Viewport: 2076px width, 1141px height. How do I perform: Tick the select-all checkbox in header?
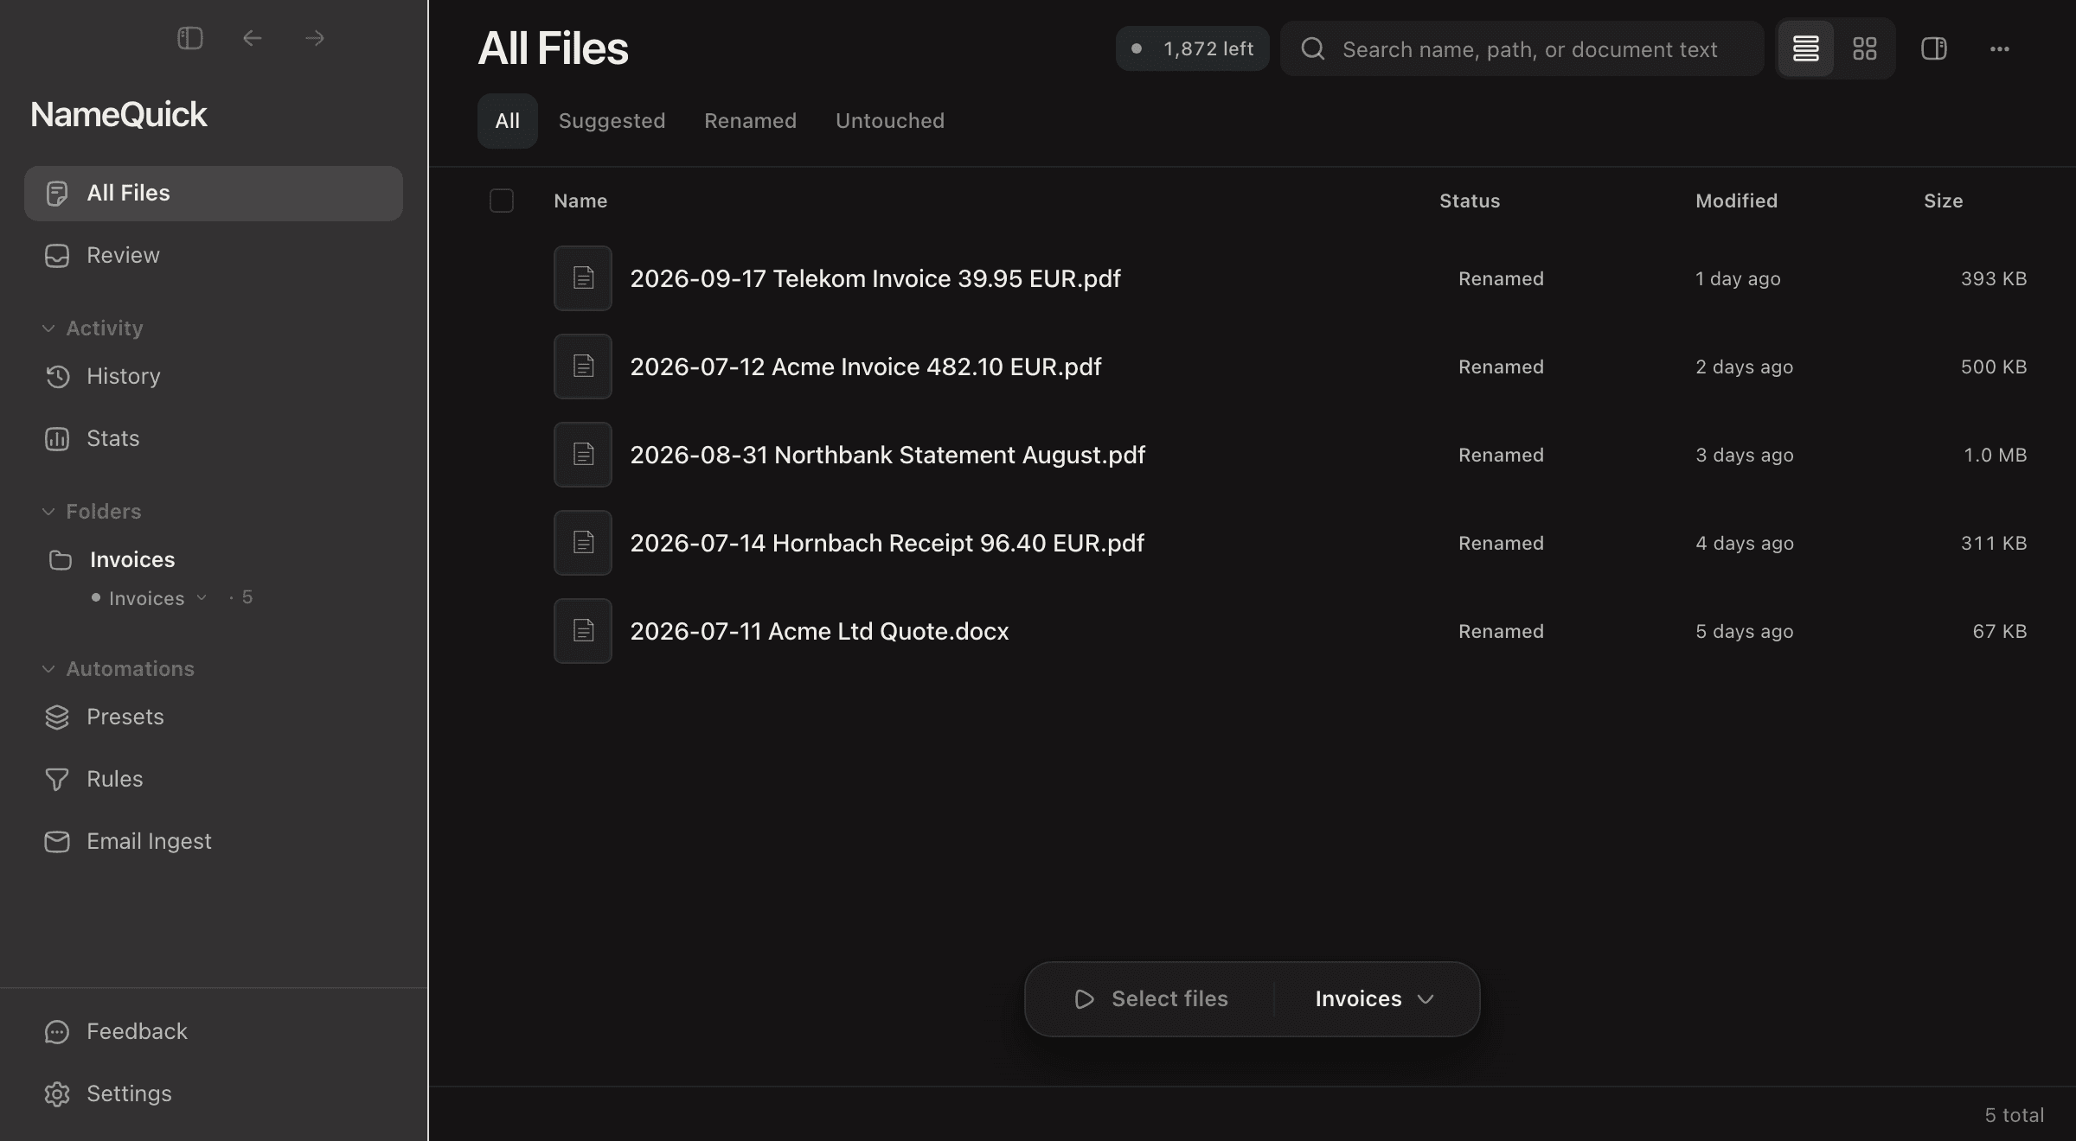(x=502, y=201)
